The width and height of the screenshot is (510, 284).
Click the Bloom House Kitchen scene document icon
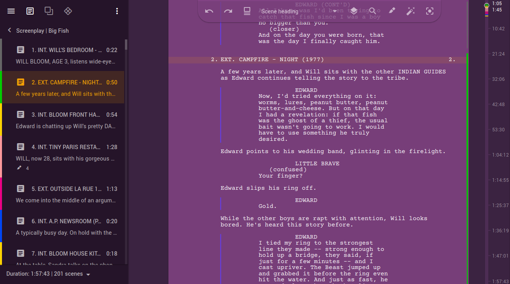point(21,254)
